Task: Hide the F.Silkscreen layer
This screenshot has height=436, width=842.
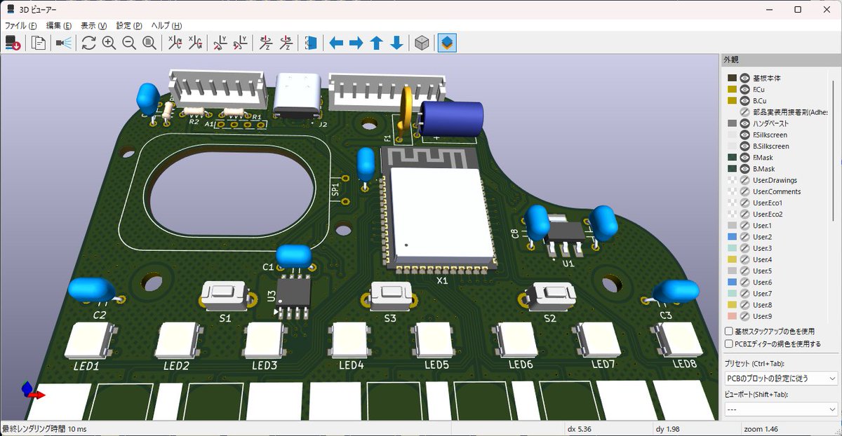Action: (745, 135)
